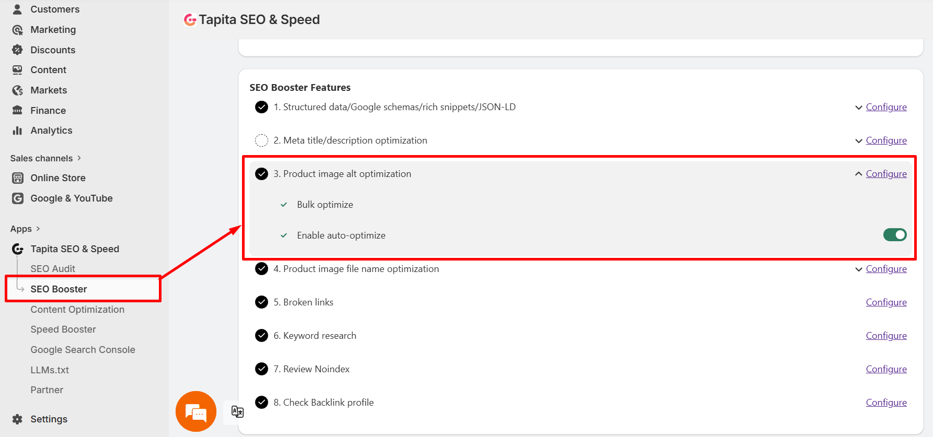Open Online Store channel icon
This screenshot has width=933, height=437.
click(17, 178)
